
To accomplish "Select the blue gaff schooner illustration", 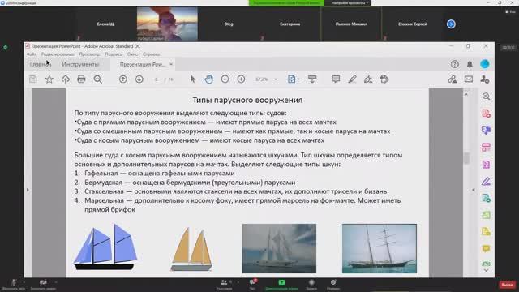I will click(x=105, y=247).
